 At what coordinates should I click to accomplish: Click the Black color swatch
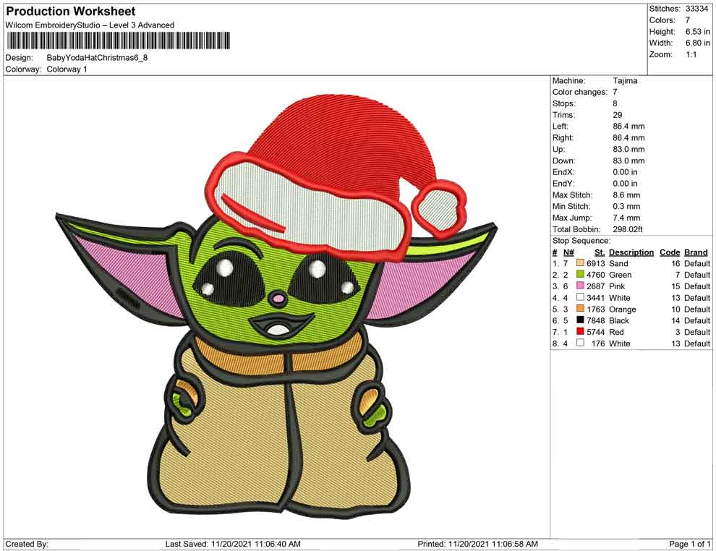(580, 320)
